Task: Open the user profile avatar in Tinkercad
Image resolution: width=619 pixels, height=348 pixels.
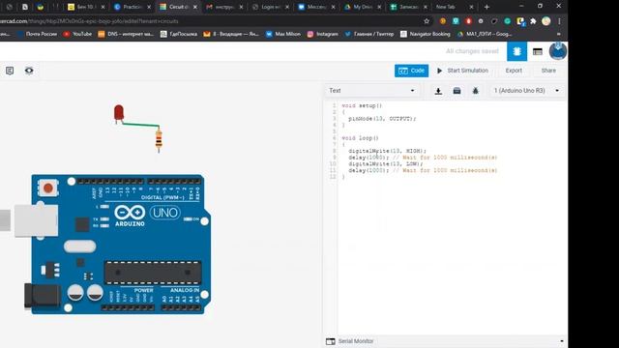Action: [558, 51]
